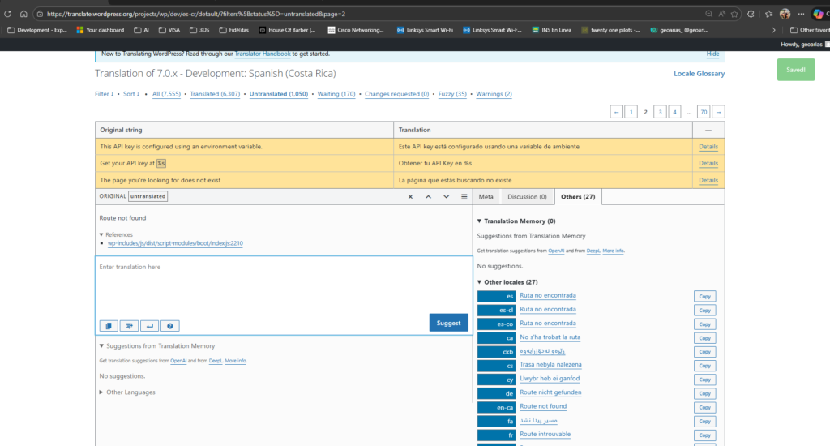Viewport: 830px width, 446px height.
Task: Click the insert newline arrow icon
Action: [x=149, y=326]
